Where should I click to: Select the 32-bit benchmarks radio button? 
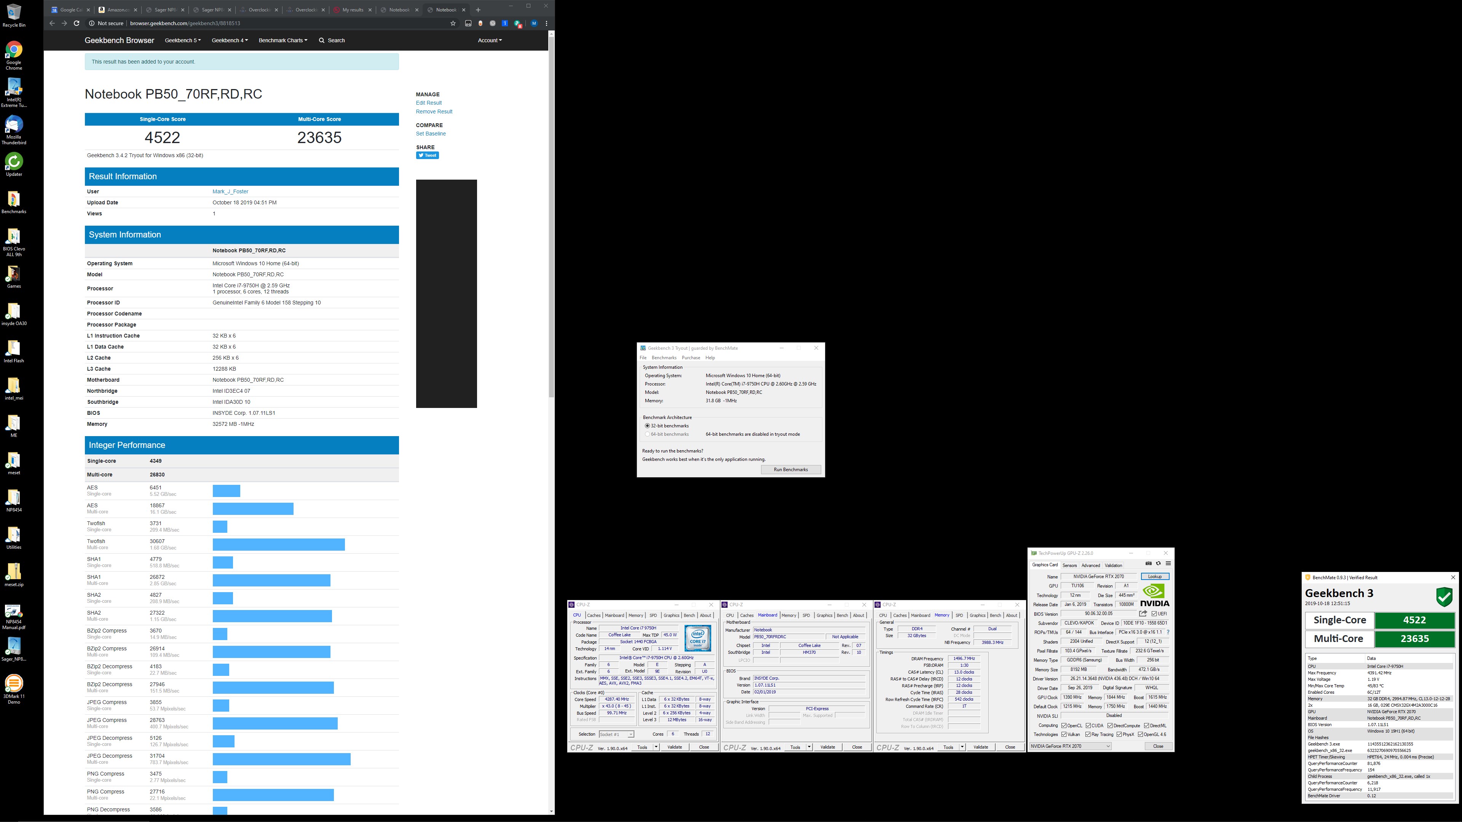pos(647,425)
